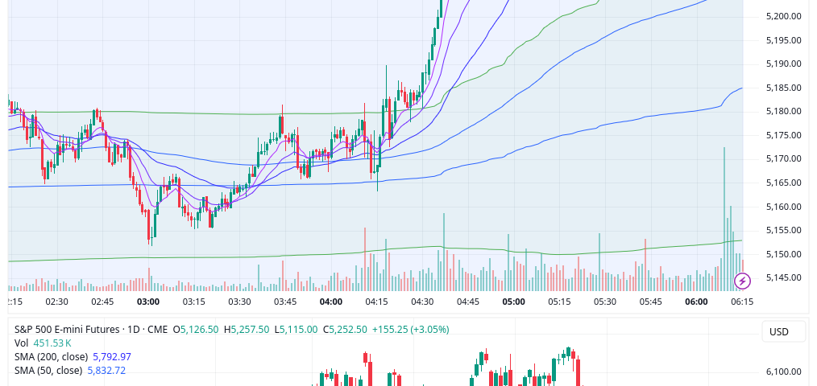The width and height of the screenshot is (817, 386).
Task: Click the 02:45 time axis label
Action: pyautogui.click(x=102, y=302)
